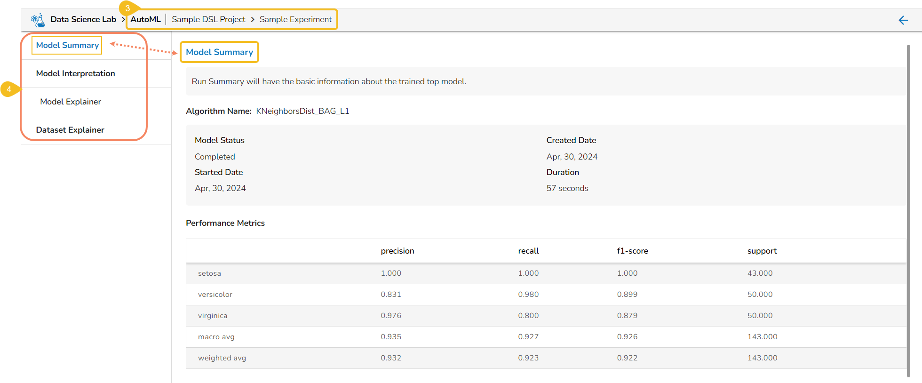The width and height of the screenshot is (922, 383).
Task: Click the Model Summary page heading
Action: click(x=219, y=52)
